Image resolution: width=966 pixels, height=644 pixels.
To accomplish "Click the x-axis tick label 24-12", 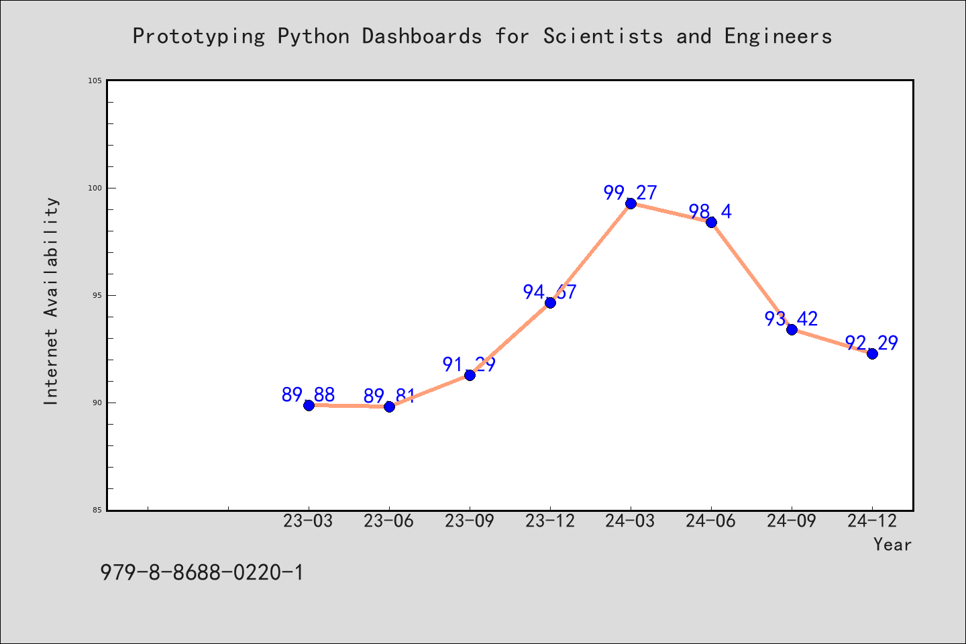I will pos(872,521).
